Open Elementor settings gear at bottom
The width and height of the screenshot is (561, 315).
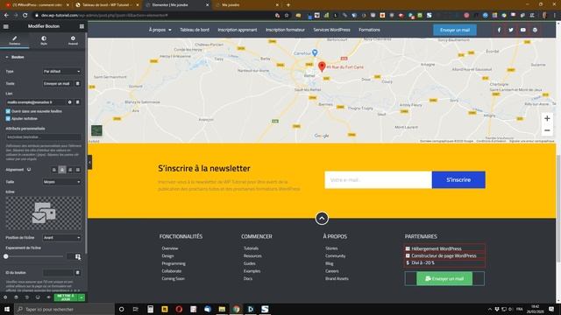click(x=5, y=297)
